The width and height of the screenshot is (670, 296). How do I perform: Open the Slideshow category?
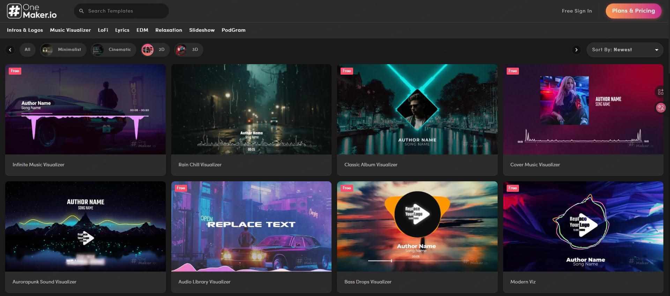point(202,30)
